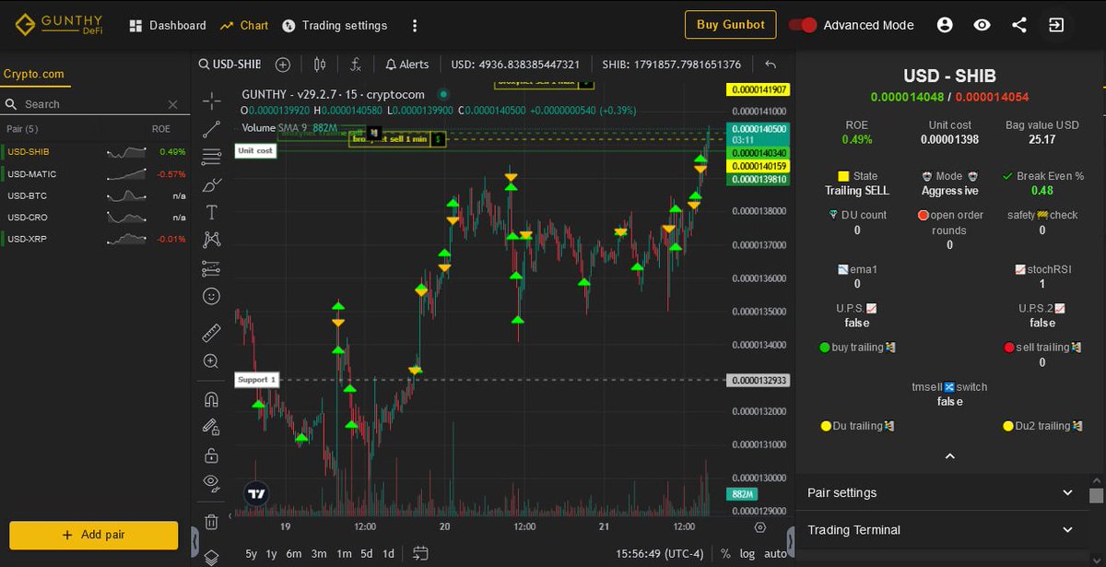This screenshot has width=1106, height=567.
Task: Click the add symbol plus icon
Action: coord(283,65)
